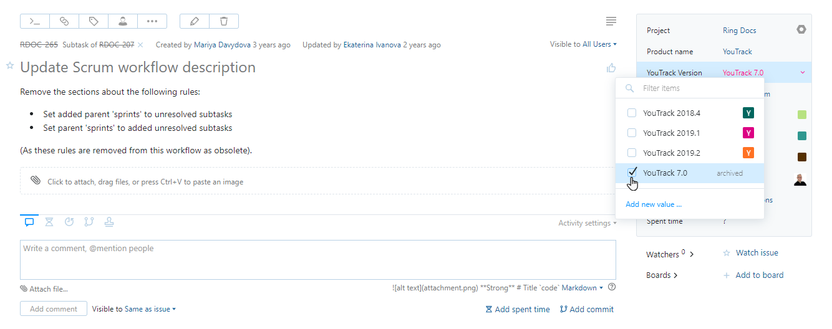Collapse the YouTrack Version field chevron
Viewport: 832px width, 329px height.
point(802,72)
